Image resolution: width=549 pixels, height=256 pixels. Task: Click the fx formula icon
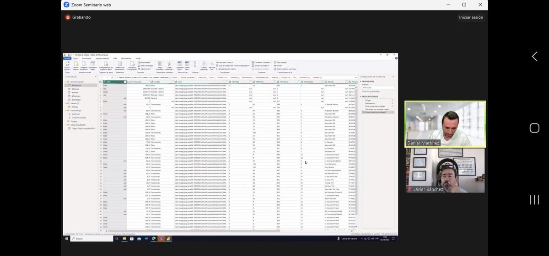[x=112, y=77]
